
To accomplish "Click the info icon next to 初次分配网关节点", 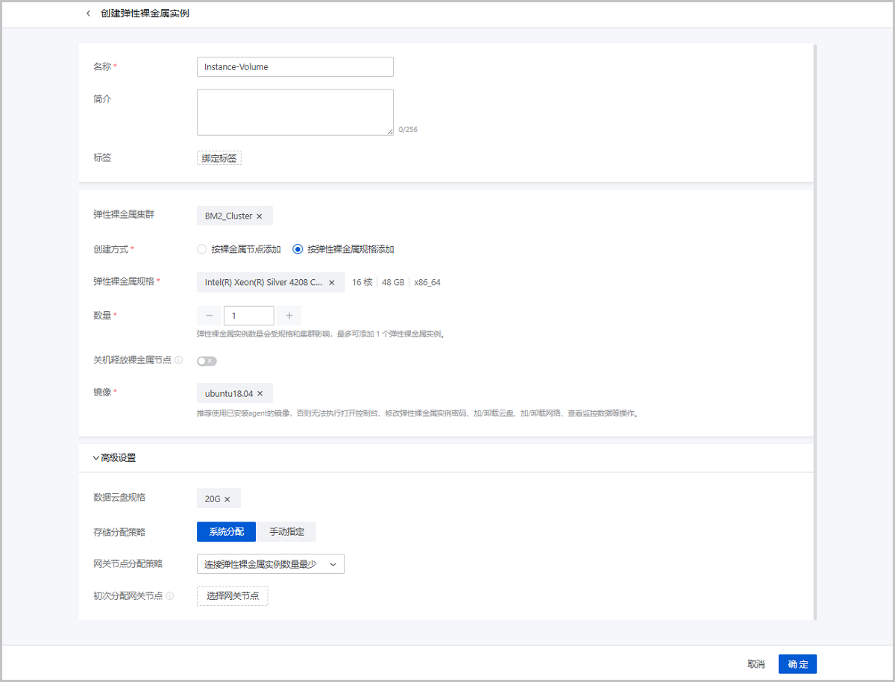I will coord(170,596).
